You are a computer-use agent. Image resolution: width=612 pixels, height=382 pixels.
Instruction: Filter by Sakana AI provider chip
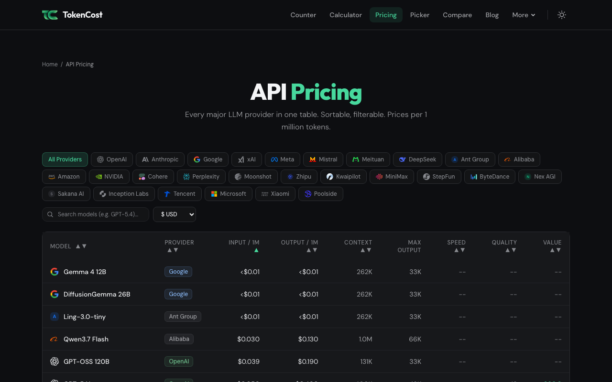66,194
